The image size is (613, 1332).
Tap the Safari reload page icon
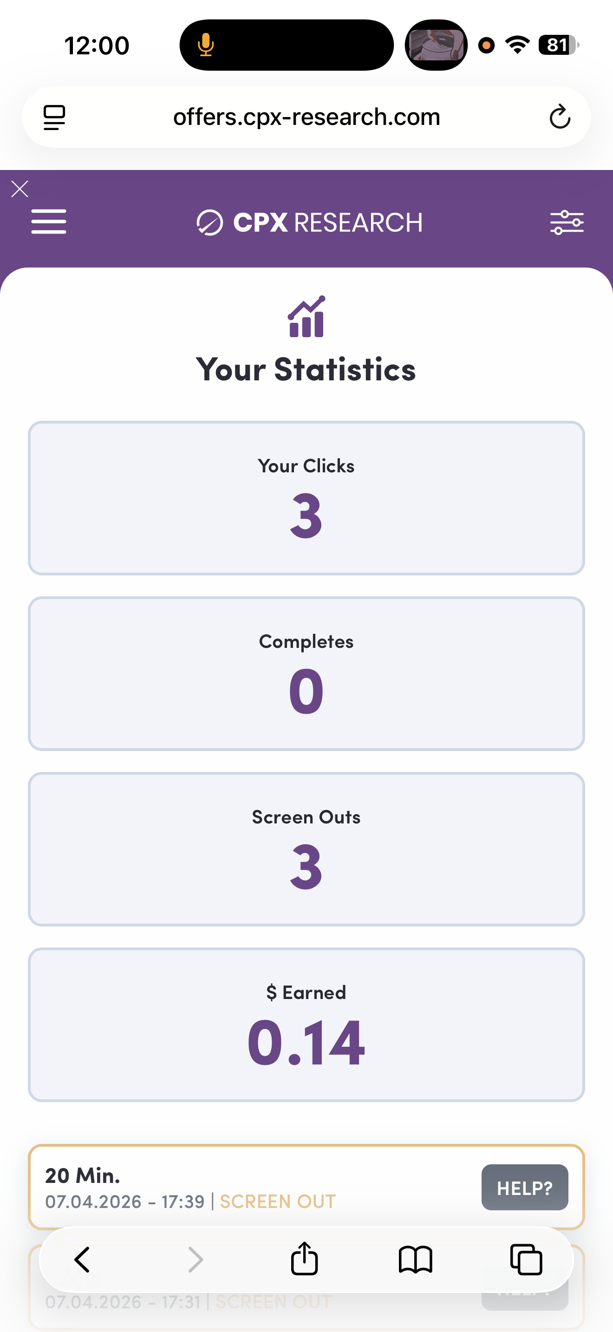point(559,117)
